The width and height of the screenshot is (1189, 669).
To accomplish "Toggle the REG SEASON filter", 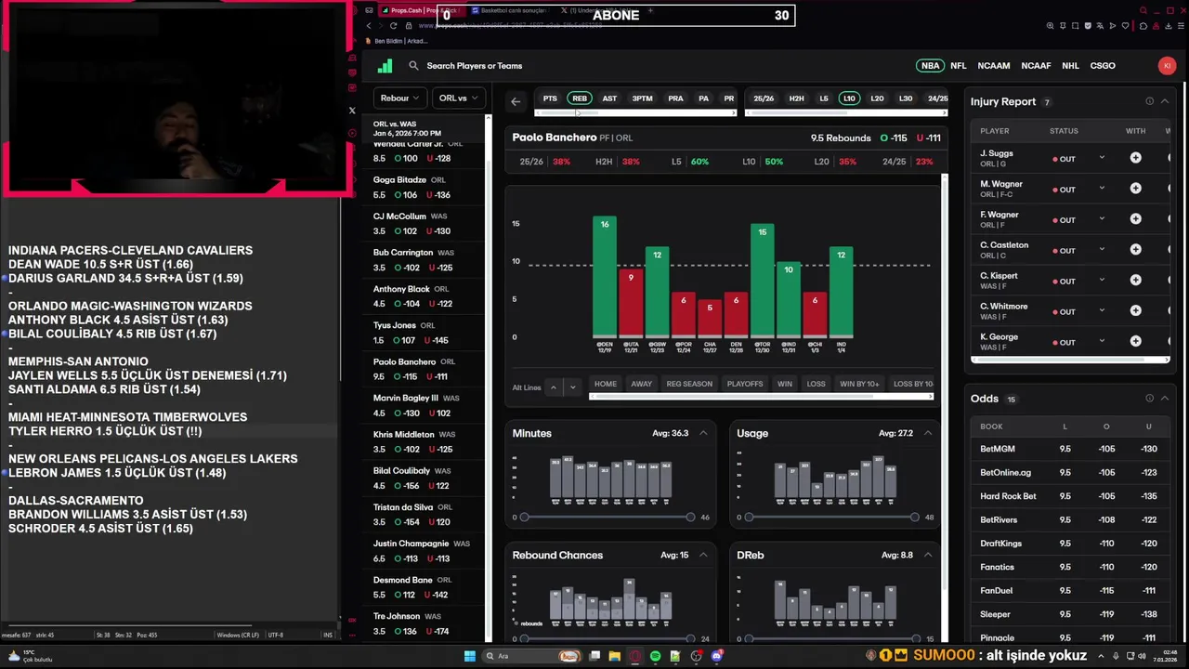I will [689, 384].
